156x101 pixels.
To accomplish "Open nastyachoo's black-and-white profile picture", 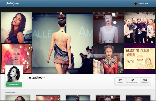I will (14, 74).
